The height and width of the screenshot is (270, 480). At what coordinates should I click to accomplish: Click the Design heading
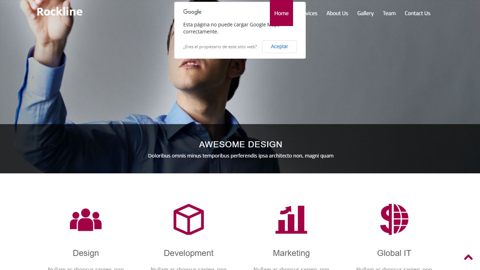pos(86,253)
